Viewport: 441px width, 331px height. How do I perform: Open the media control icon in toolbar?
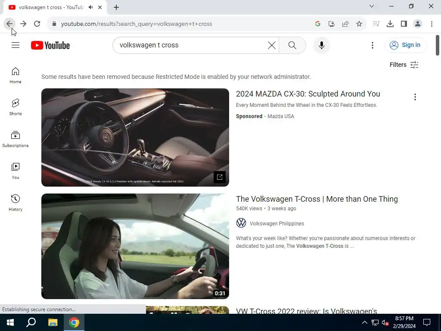pyautogui.click(x=376, y=24)
